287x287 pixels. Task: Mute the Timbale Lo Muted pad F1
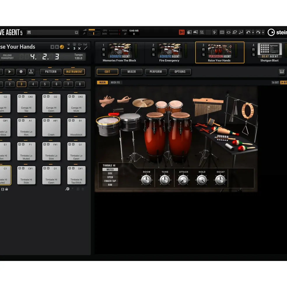coord(20,145)
